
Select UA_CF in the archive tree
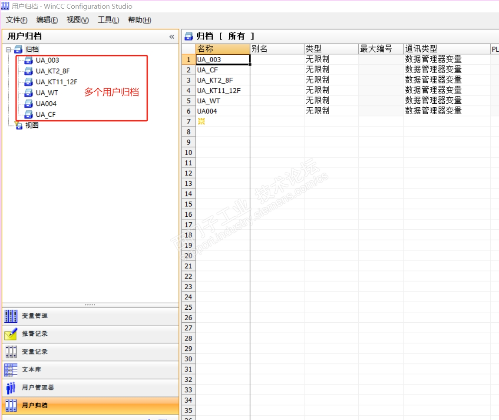(x=46, y=114)
